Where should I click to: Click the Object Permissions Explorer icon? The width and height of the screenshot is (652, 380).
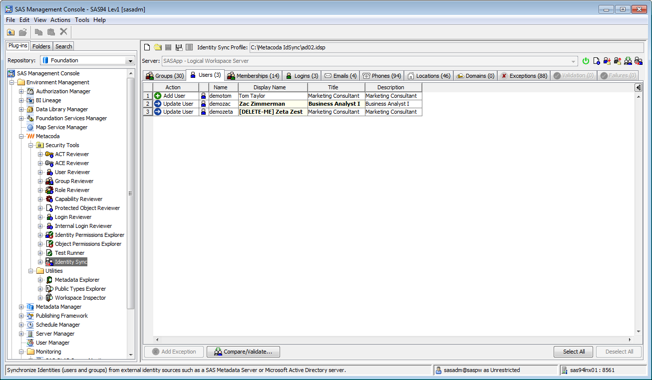(49, 244)
